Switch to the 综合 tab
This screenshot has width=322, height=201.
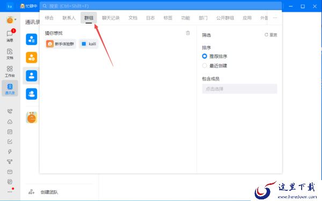pos(49,18)
